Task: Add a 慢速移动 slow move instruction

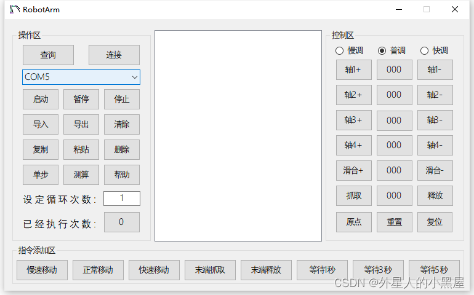Action: point(42,270)
